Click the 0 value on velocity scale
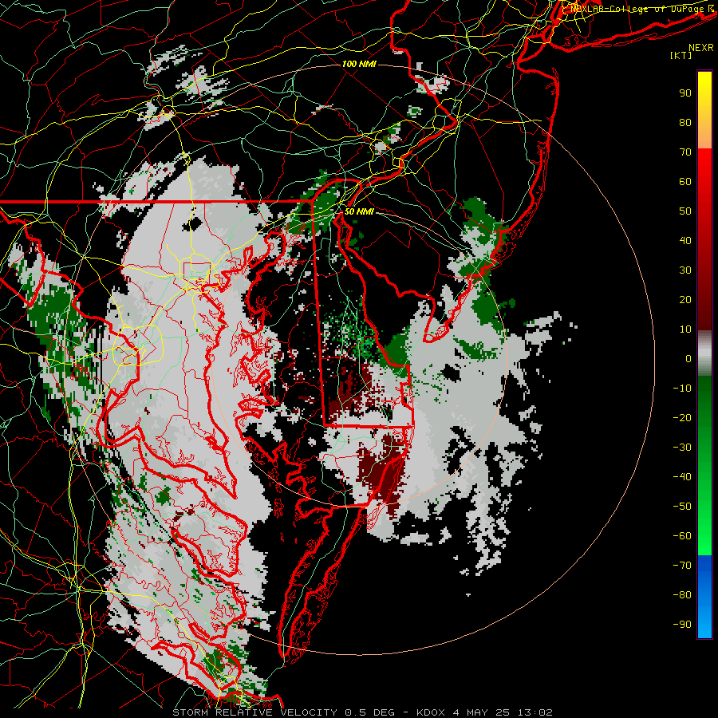This screenshot has height=718, width=718. tap(688, 359)
